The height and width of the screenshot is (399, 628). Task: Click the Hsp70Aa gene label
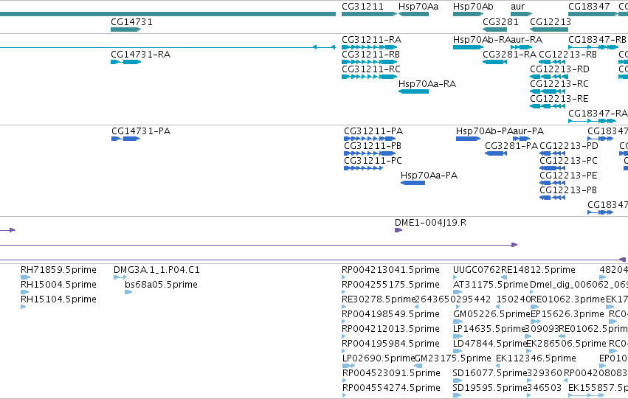[x=418, y=7]
